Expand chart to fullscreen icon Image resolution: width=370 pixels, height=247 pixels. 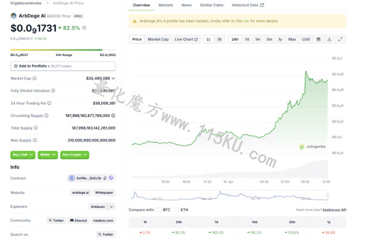pyautogui.click(x=340, y=39)
